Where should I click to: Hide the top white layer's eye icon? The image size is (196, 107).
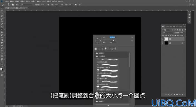[x=163, y=39]
